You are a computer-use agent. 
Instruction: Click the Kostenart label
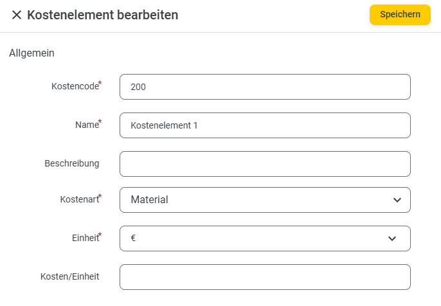tap(79, 199)
